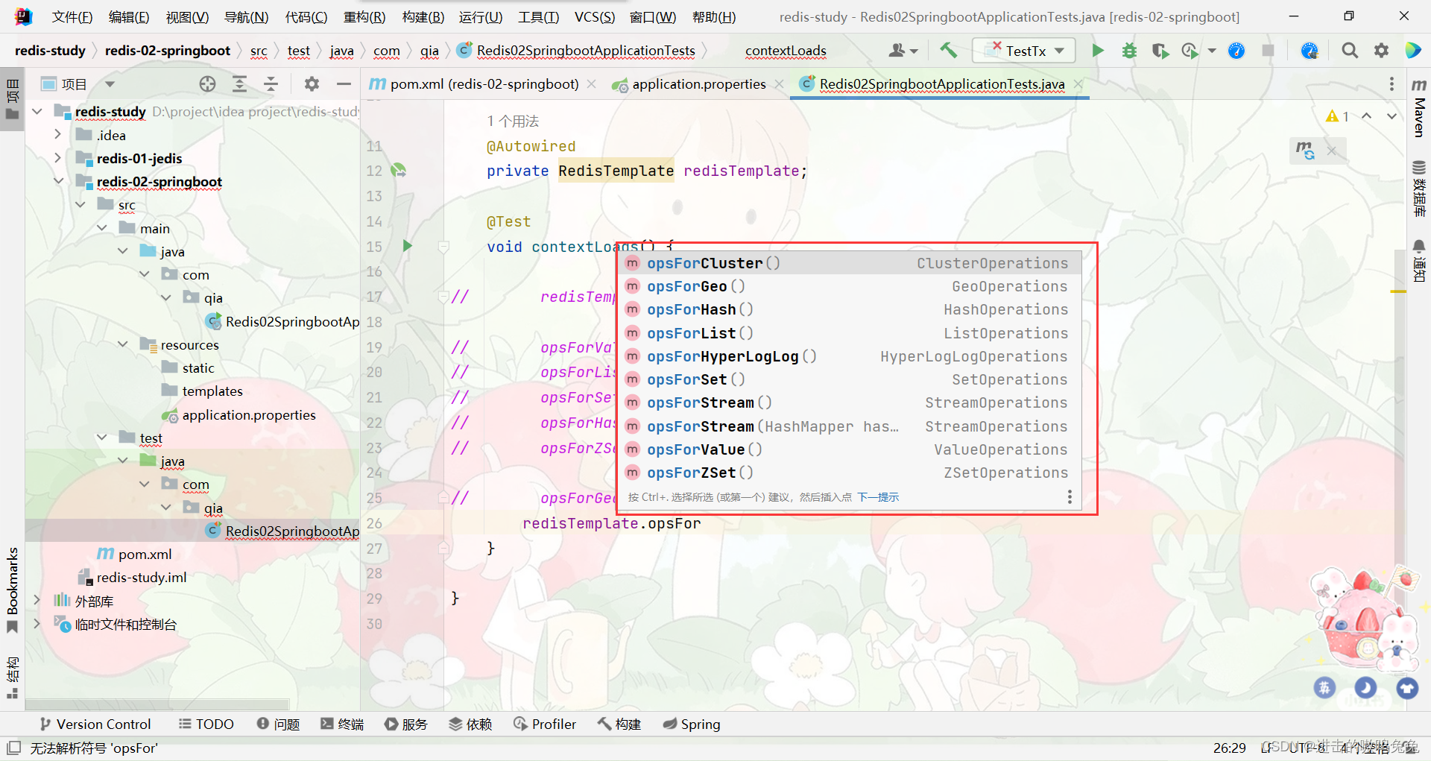
Task: Collapse all in project panel
Action: (x=271, y=84)
